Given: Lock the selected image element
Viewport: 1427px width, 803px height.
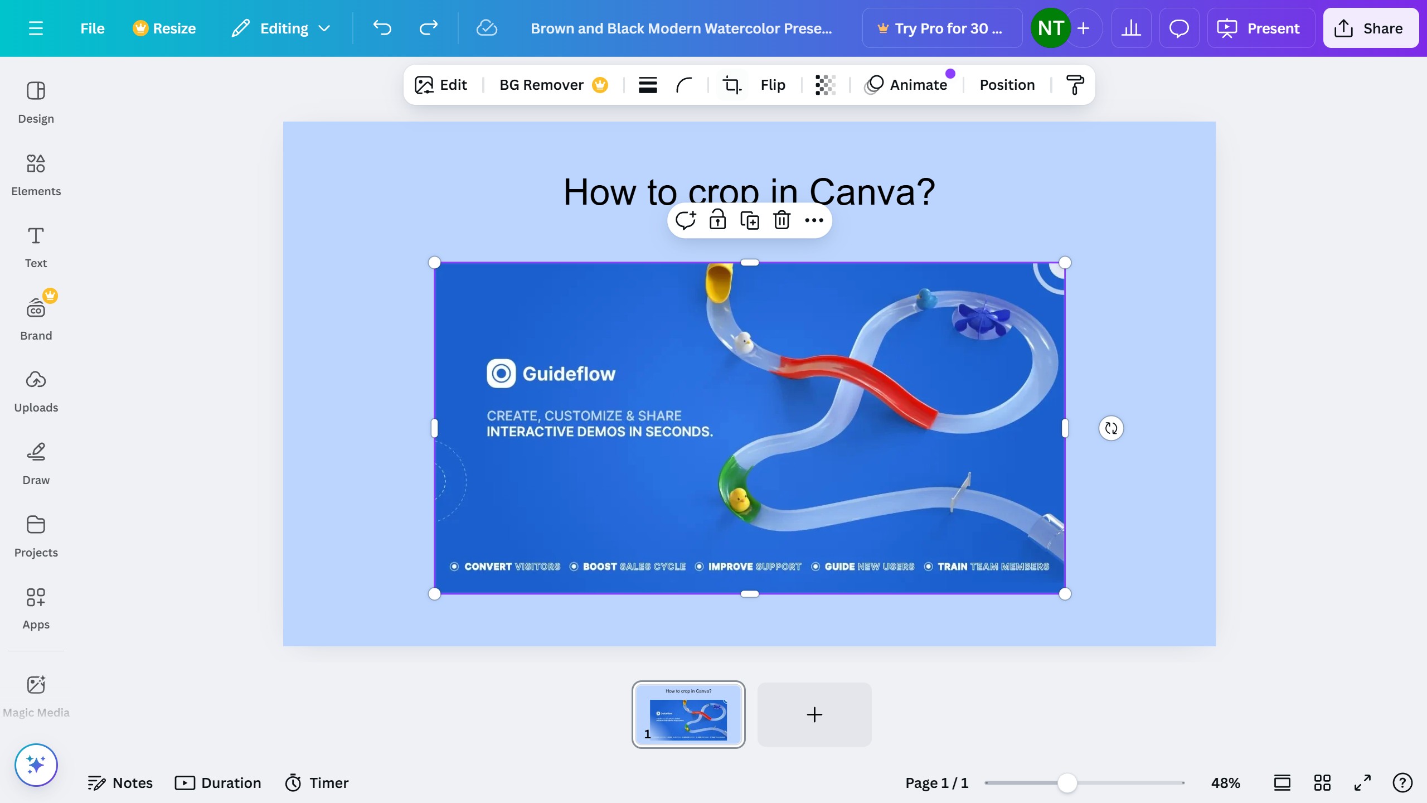Looking at the screenshot, I should pos(717,220).
